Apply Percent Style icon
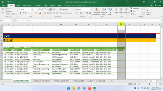The height and width of the screenshot is (91, 163). pos(81,13)
